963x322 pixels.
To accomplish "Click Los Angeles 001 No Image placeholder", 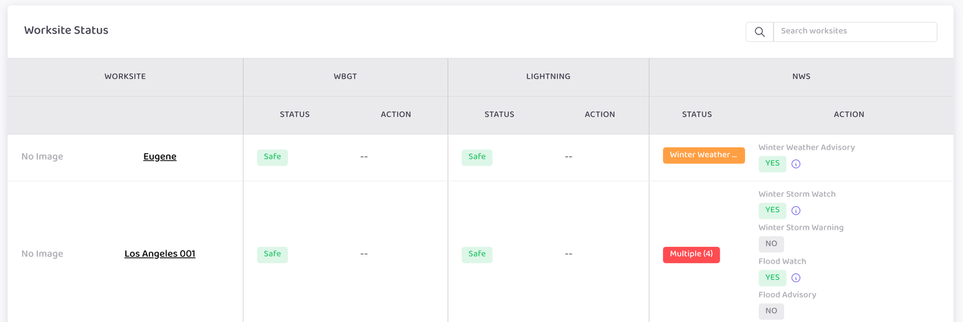I will pyautogui.click(x=42, y=254).
